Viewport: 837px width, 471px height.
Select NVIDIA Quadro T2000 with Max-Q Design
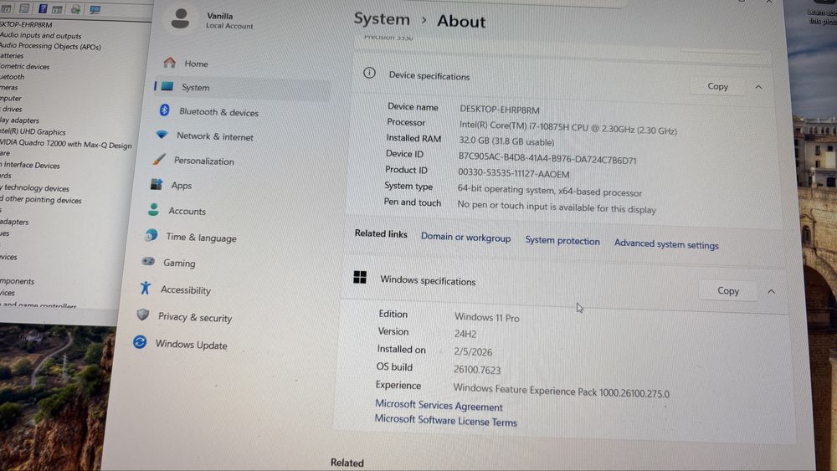[x=65, y=144]
